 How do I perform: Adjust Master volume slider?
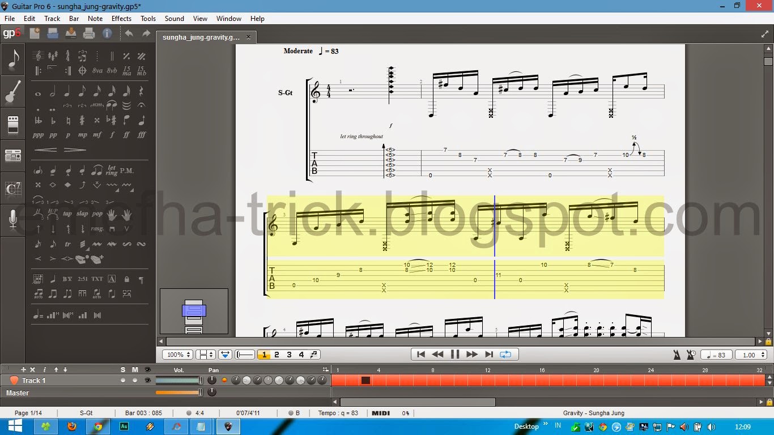click(x=179, y=392)
